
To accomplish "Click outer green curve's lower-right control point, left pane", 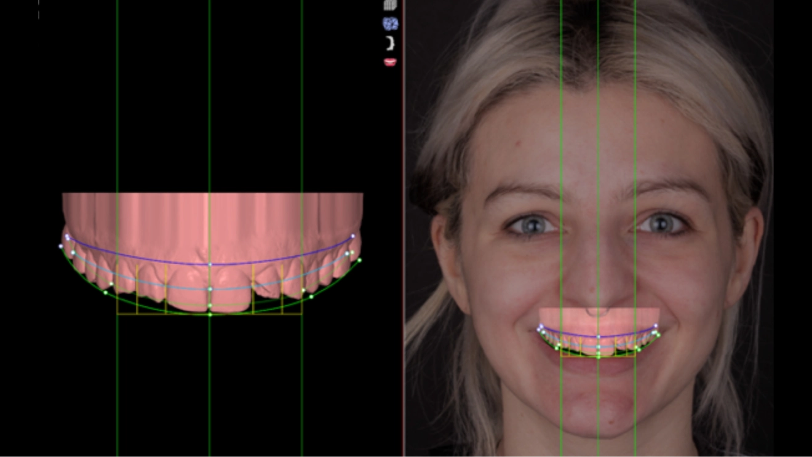I will 311,297.
